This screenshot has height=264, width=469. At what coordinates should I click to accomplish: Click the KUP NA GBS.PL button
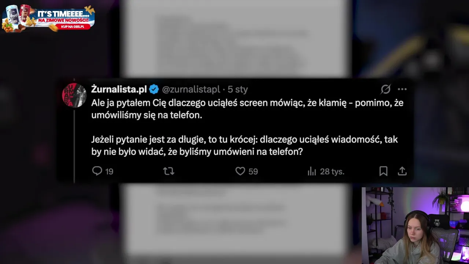coord(73,26)
